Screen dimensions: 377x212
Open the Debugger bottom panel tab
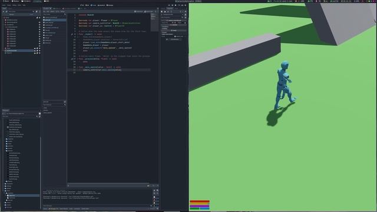(x=54, y=208)
